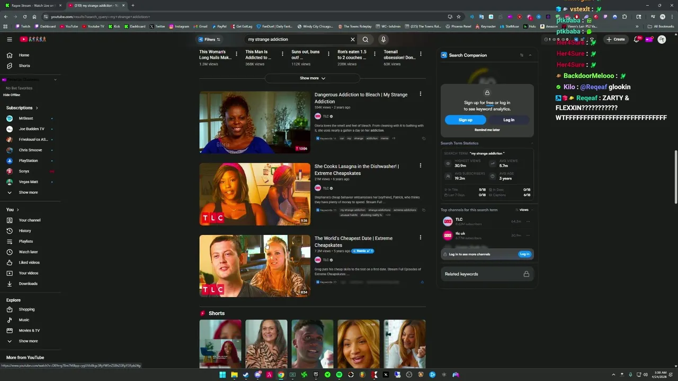Open Liked videos

pos(30,262)
